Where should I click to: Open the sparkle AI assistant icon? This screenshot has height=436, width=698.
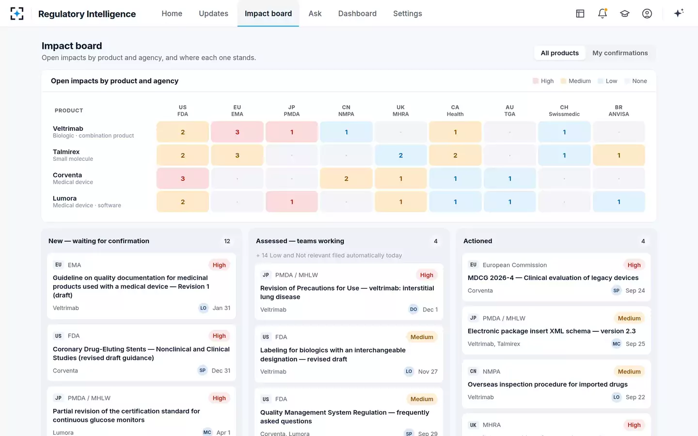tap(679, 13)
